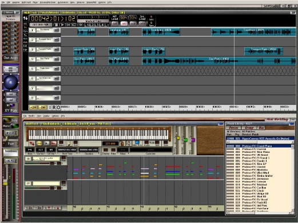This screenshot has width=298, height=223.
Task: Click input knob 11 in the mixer
Action: click(8, 26)
